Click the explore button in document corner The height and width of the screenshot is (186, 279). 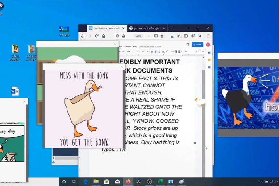click(x=195, y=143)
